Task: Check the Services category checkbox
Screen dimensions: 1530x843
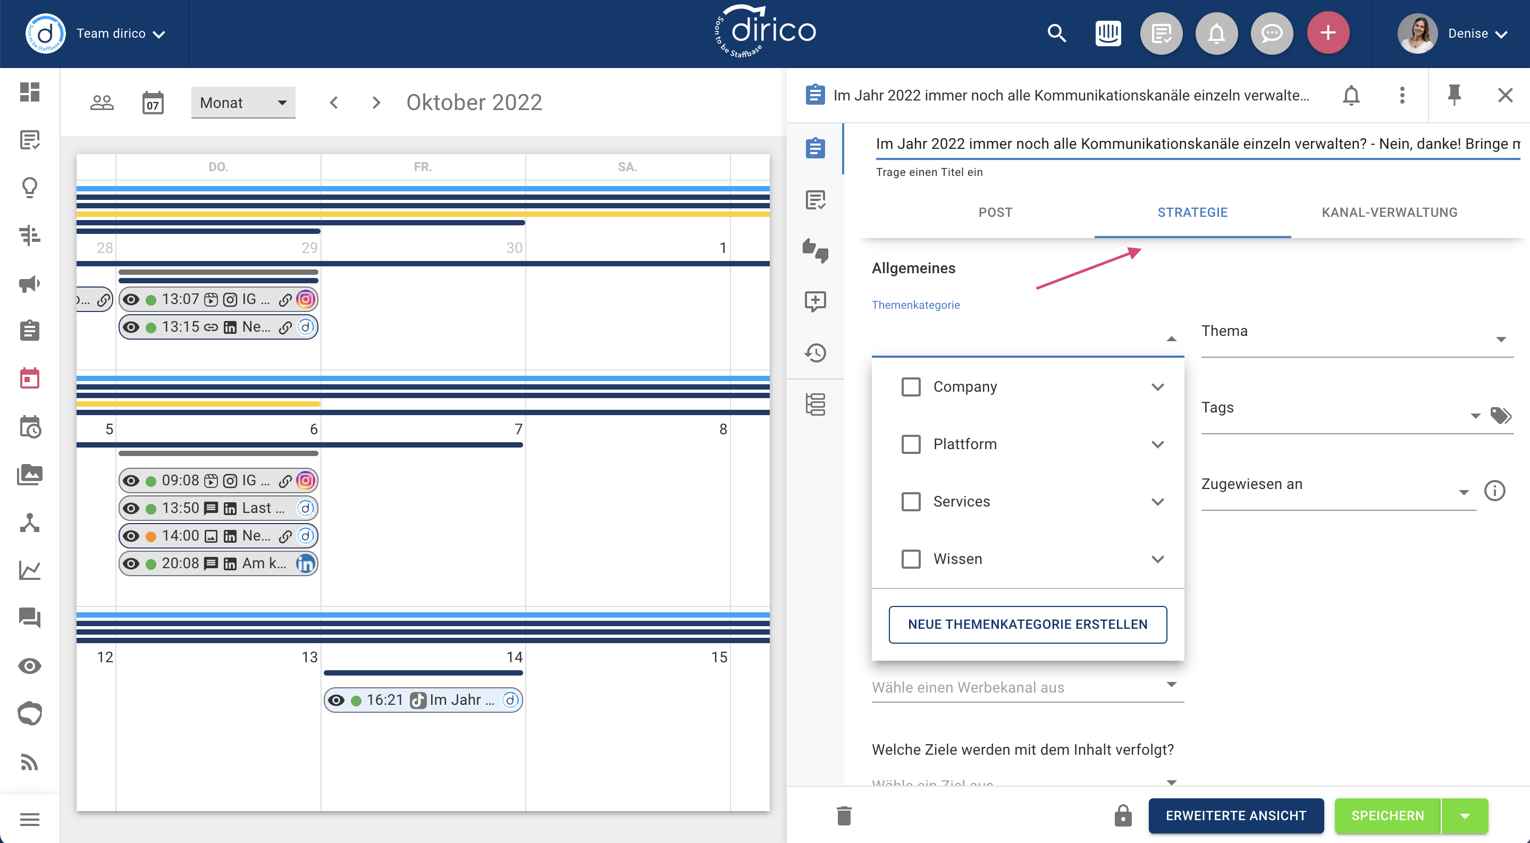Action: tap(911, 502)
